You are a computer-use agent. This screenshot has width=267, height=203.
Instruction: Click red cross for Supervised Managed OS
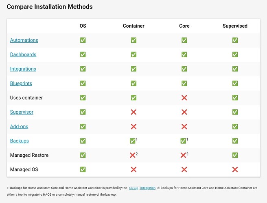click(235, 170)
